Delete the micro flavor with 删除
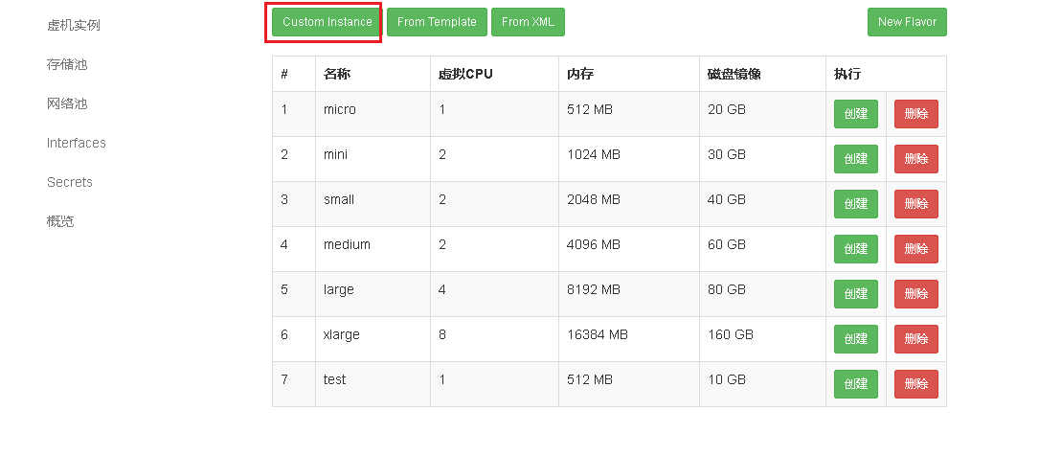The width and height of the screenshot is (1039, 456). [x=915, y=114]
